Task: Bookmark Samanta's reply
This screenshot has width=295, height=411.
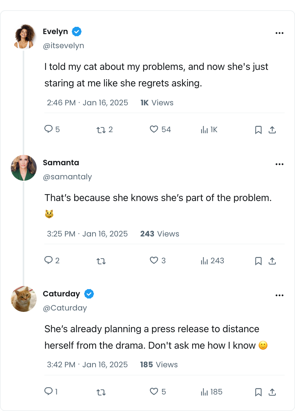Action: [x=258, y=261]
